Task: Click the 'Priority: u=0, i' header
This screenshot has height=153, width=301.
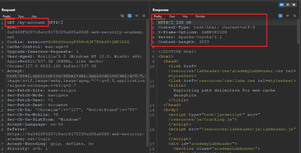Action: click(x=27, y=149)
